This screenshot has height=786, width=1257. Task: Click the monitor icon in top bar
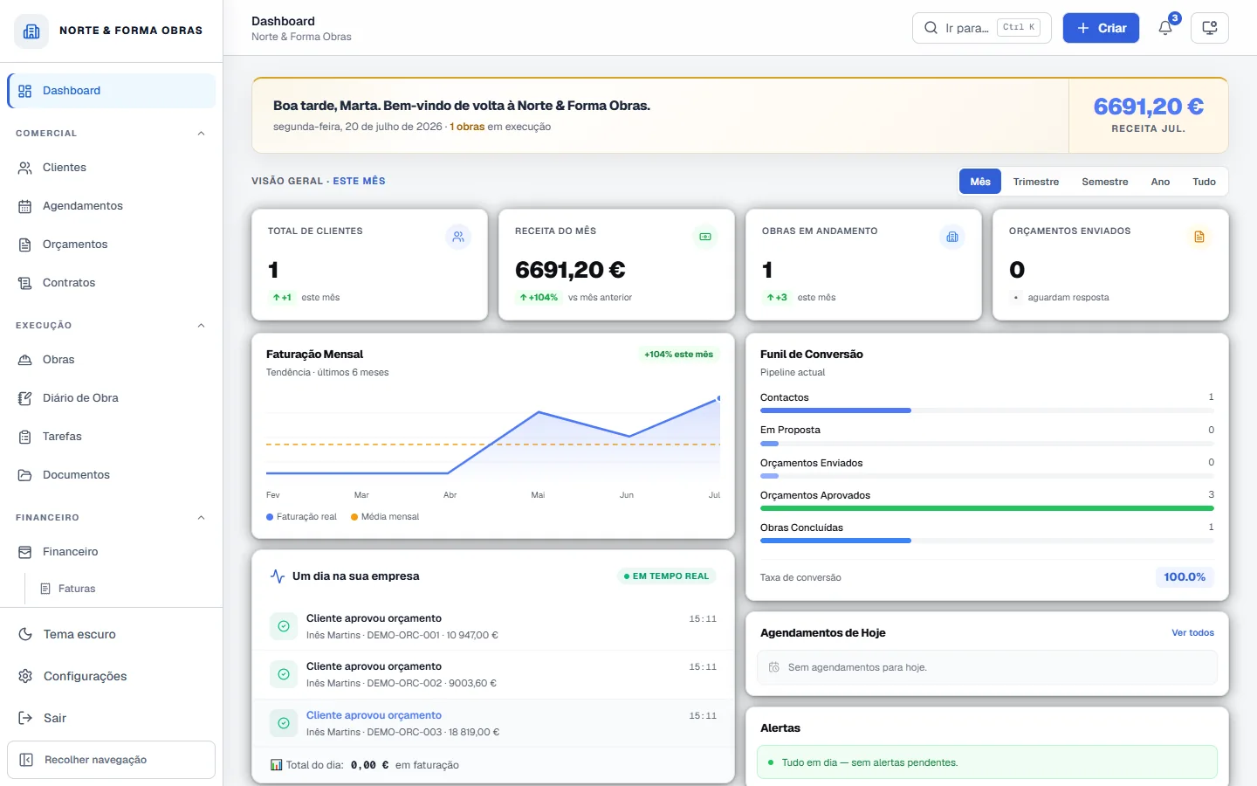click(1210, 28)
